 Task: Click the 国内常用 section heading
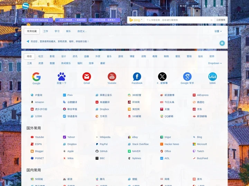34,170
